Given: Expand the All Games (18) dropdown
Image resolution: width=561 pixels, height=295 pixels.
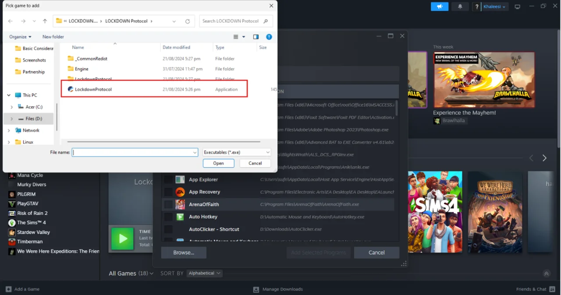Looking at the screenshot, I should [x=131, y=274].
